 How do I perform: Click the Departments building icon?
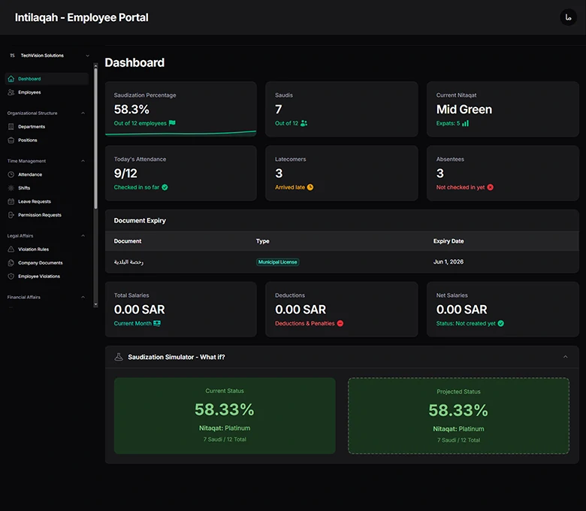tap(11, 126)
